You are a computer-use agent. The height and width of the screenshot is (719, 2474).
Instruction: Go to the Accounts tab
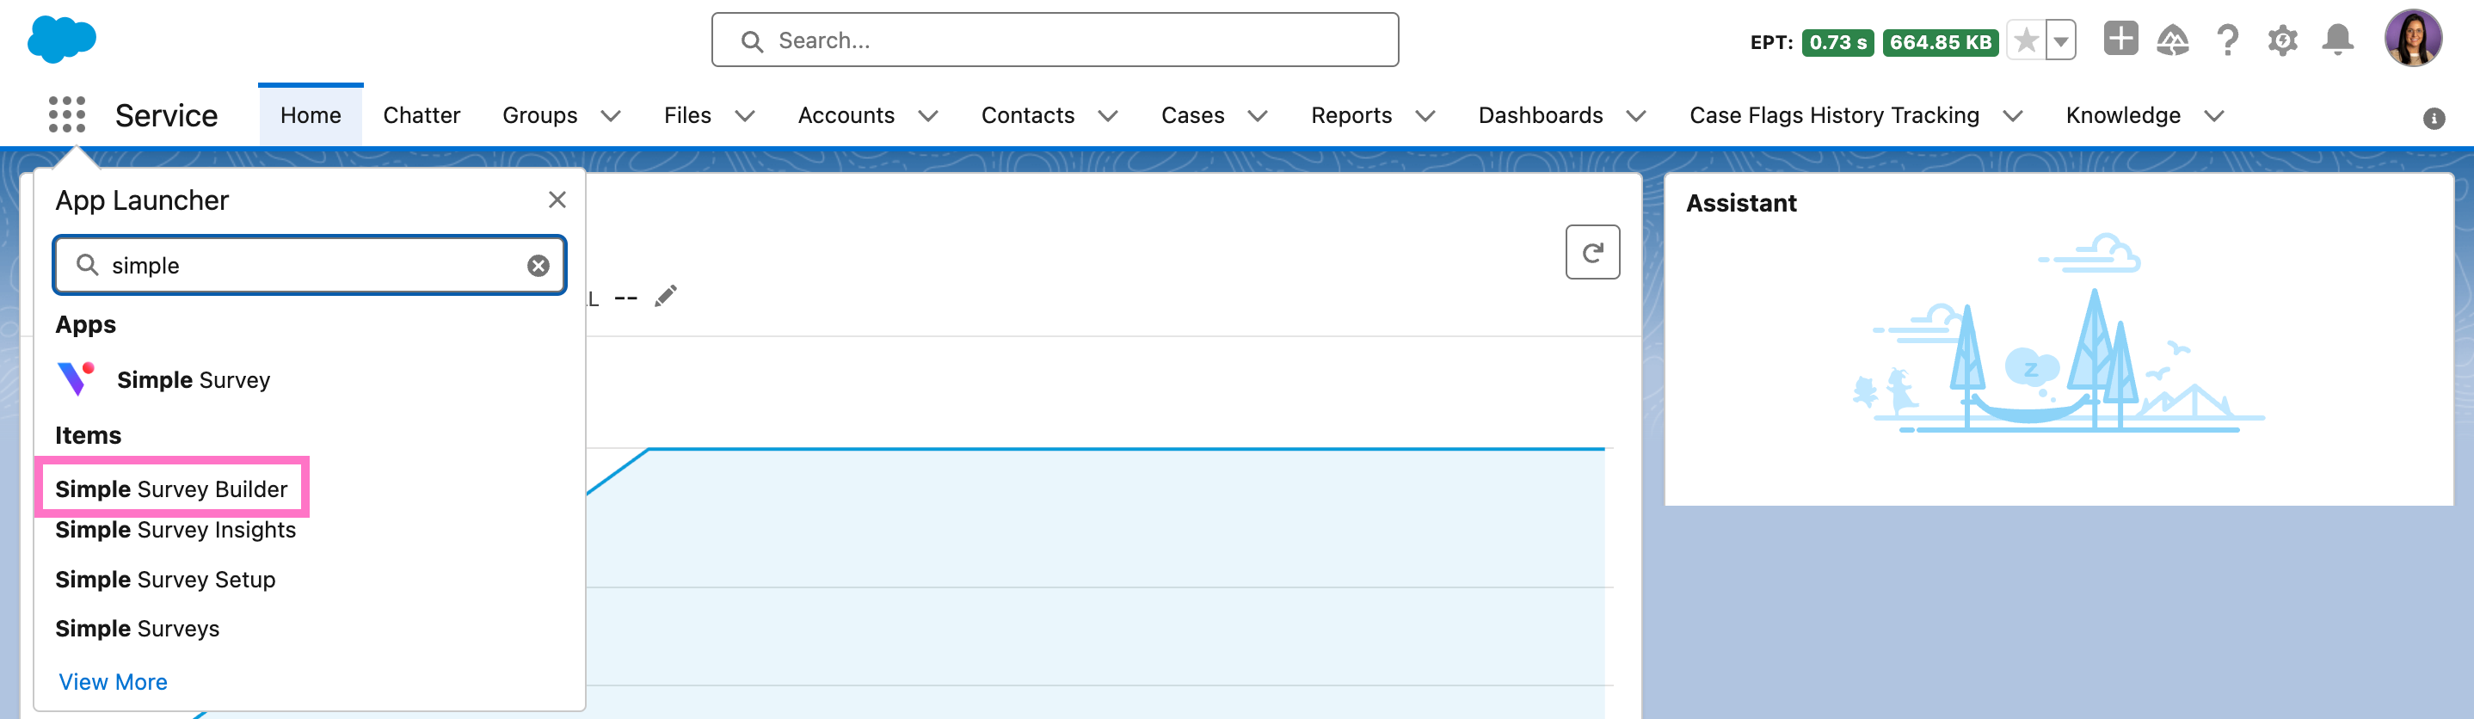click(x=846, y=115)
